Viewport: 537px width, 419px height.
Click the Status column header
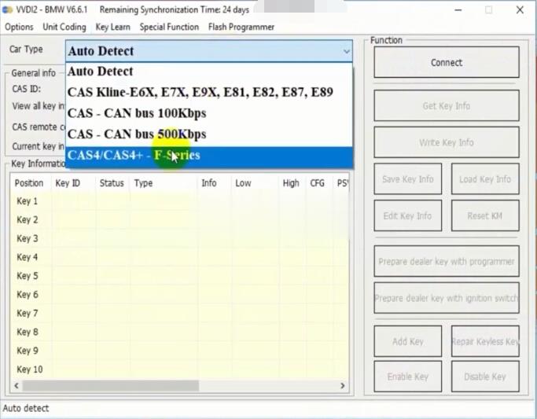(x=112, y=183)
